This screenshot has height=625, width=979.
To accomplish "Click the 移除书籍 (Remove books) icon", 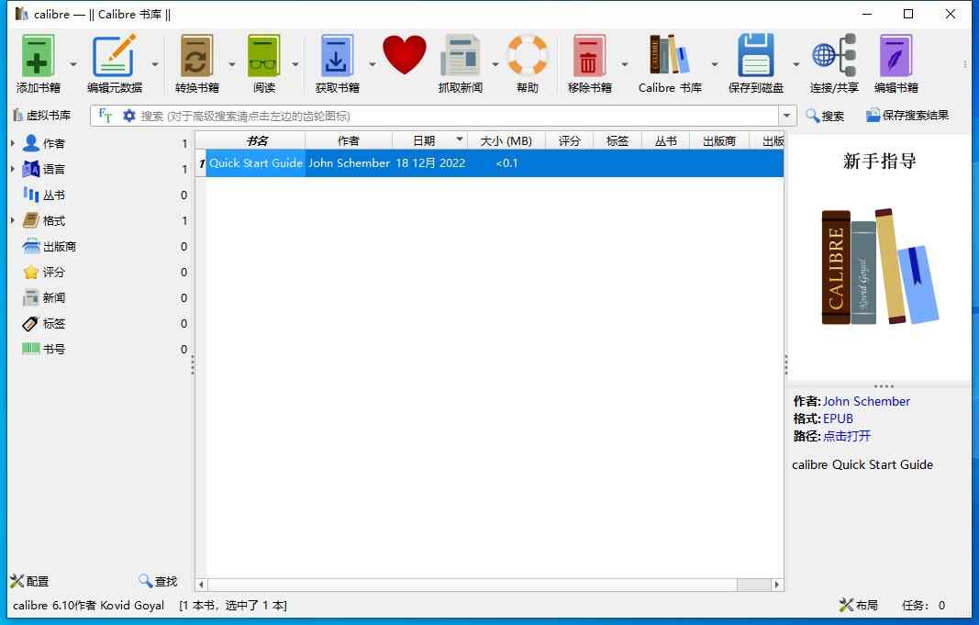I will tap(588, 55).
